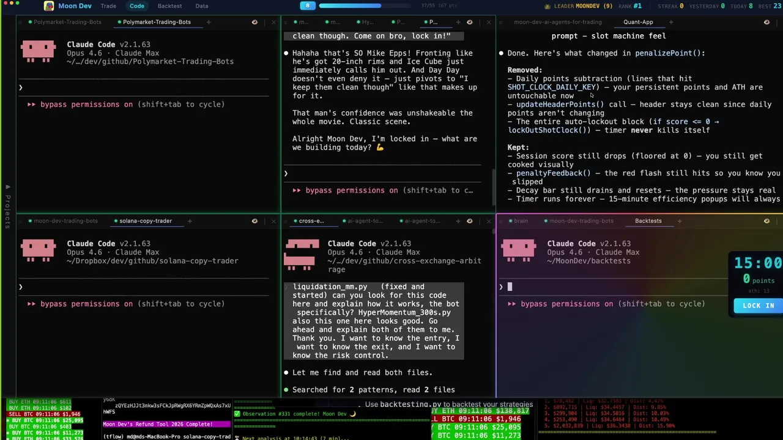Focus the prompt input in the Polymarket-Trading-Bots terminal
783x440 pixels.
tap(144, 87)
